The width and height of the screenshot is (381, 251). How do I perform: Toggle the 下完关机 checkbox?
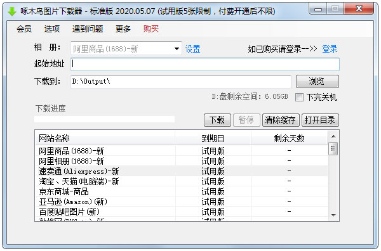299,98
